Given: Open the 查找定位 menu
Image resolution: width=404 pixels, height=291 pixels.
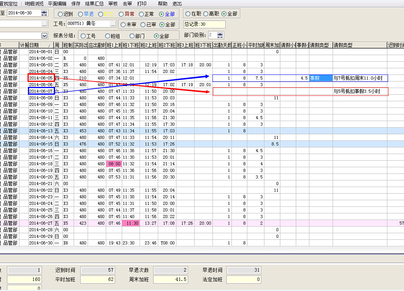Looking at the screenshot, I should point(9,3).
